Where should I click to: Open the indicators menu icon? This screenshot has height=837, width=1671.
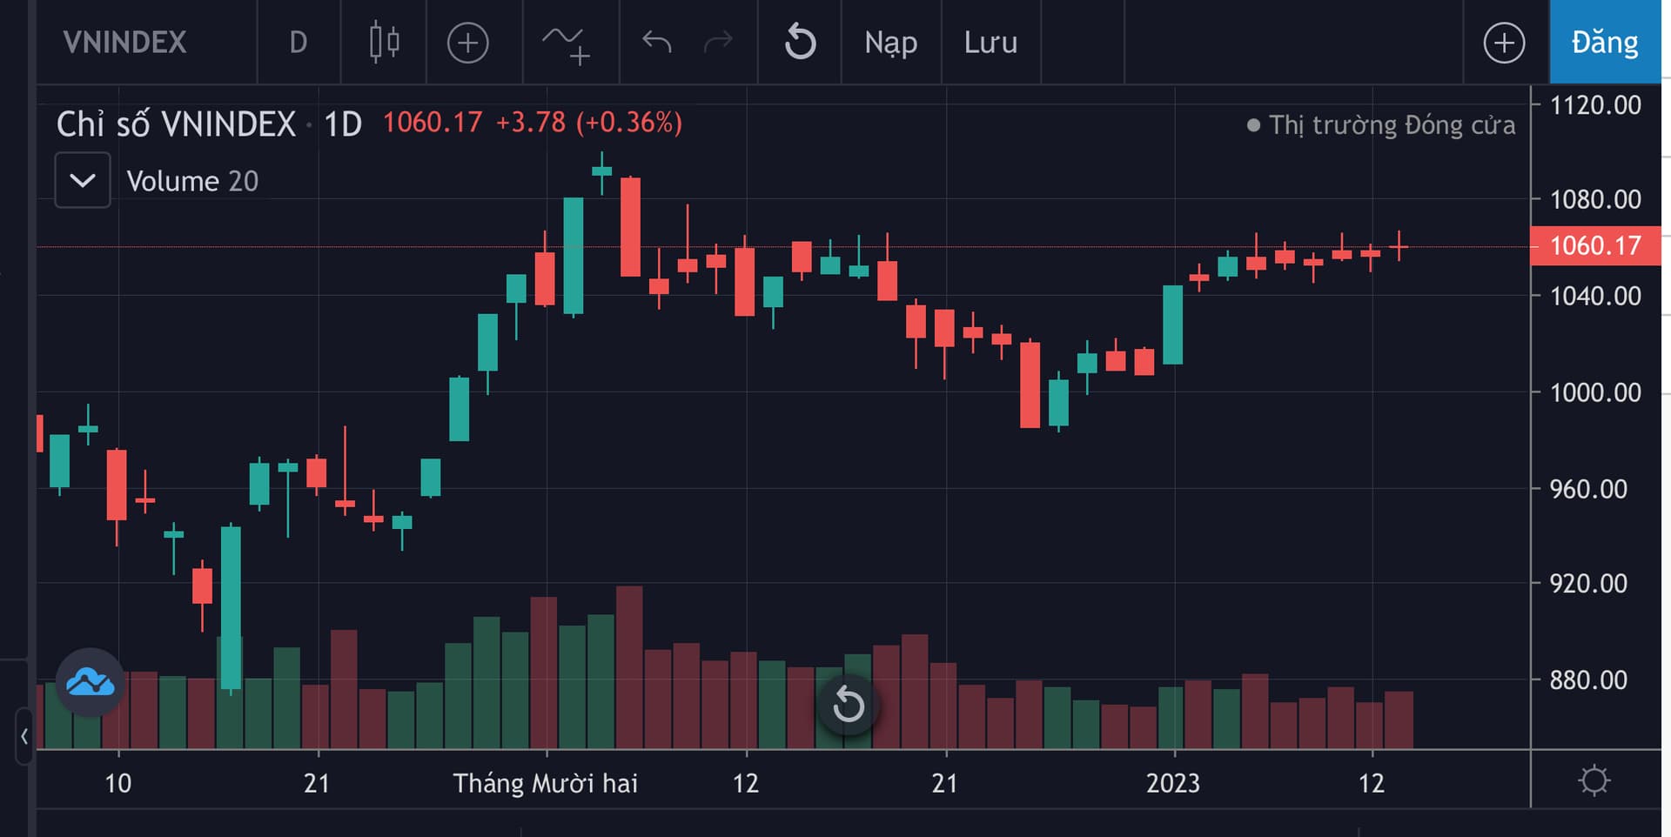pos(566,44)
